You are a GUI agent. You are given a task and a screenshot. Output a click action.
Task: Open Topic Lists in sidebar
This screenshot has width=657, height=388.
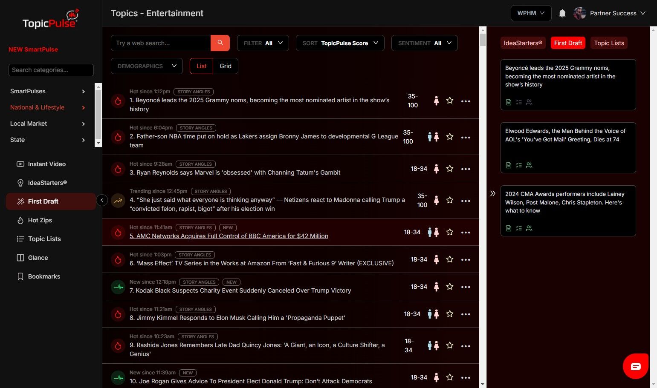(51, 239)
